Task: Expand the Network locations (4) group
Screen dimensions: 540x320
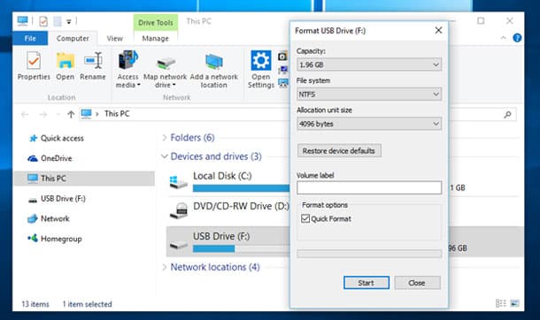Action: 165,268
